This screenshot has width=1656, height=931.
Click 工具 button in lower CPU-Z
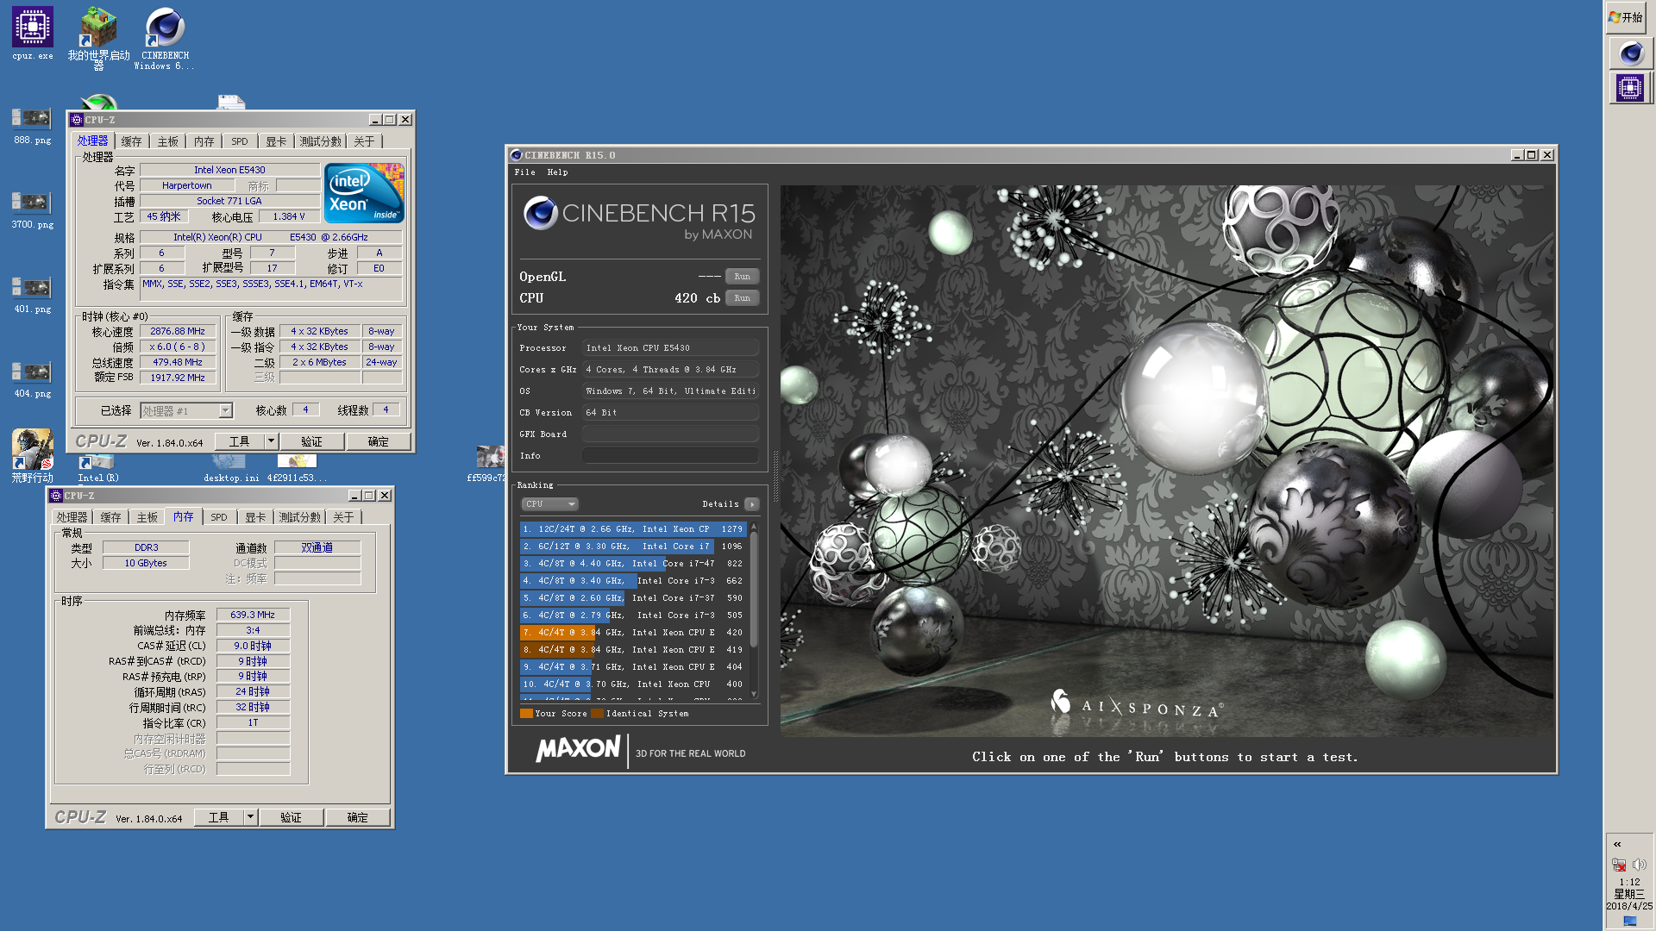218,817
